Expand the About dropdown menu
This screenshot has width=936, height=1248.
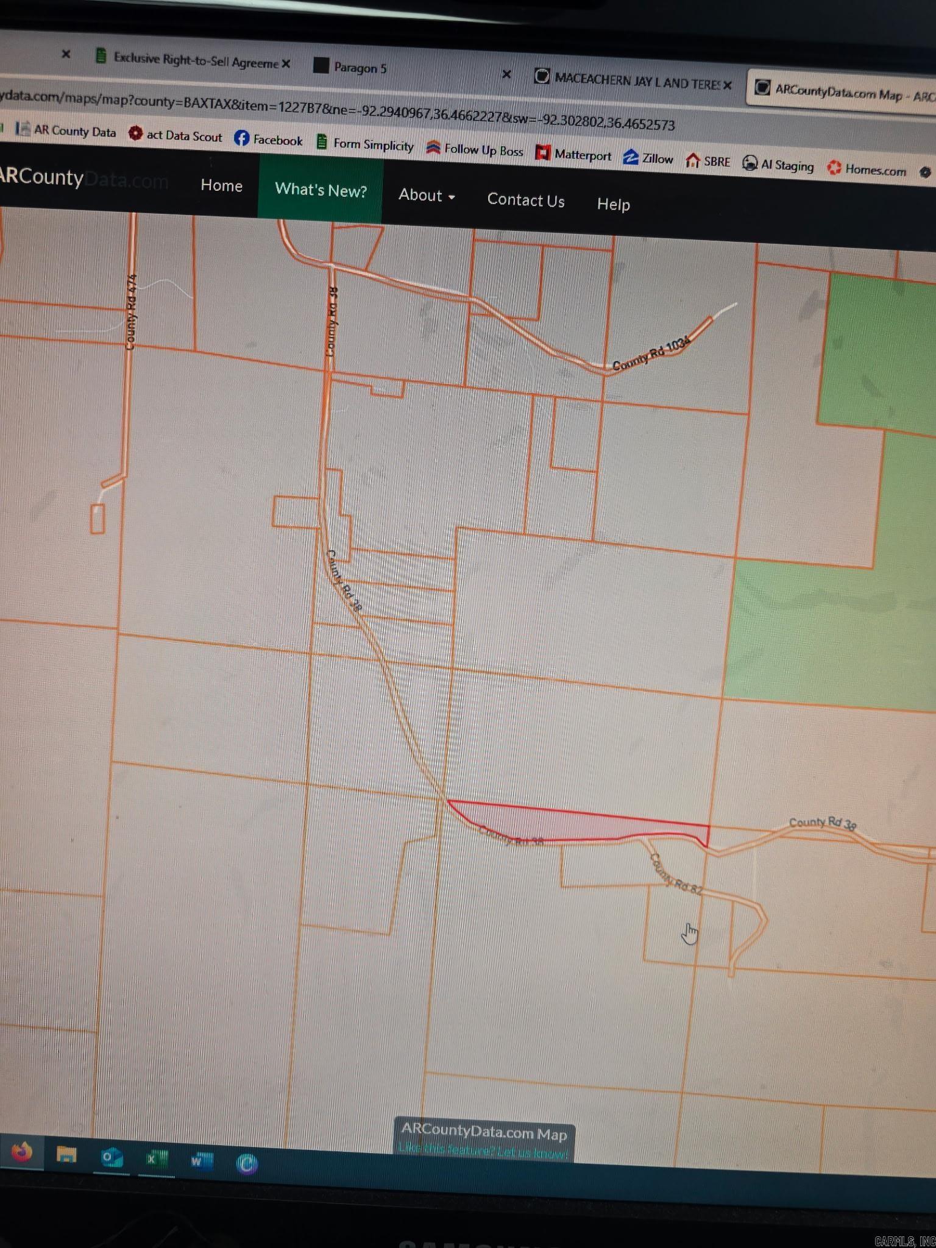point(427,195)
